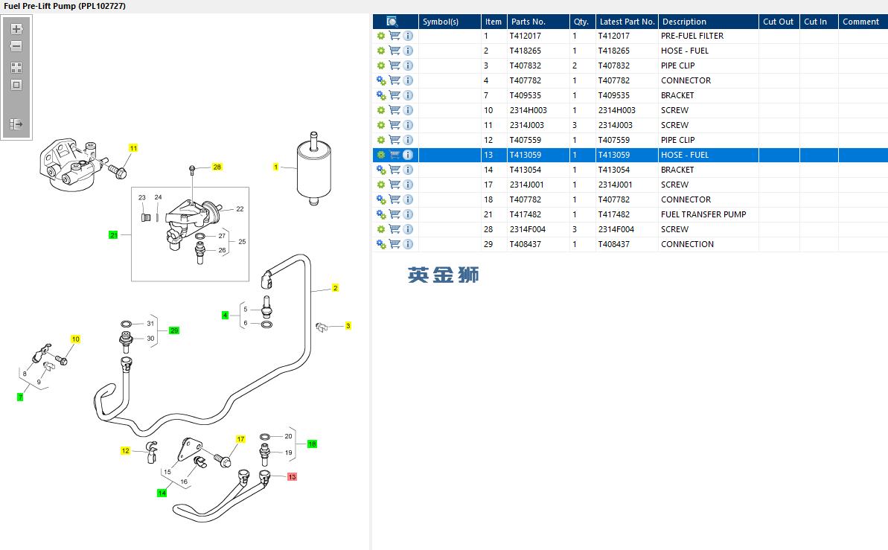Screen dimensions: 888x550
Task: Click assembly gears icon for BRACKET T413054
Action: click(x=381, y=170)
